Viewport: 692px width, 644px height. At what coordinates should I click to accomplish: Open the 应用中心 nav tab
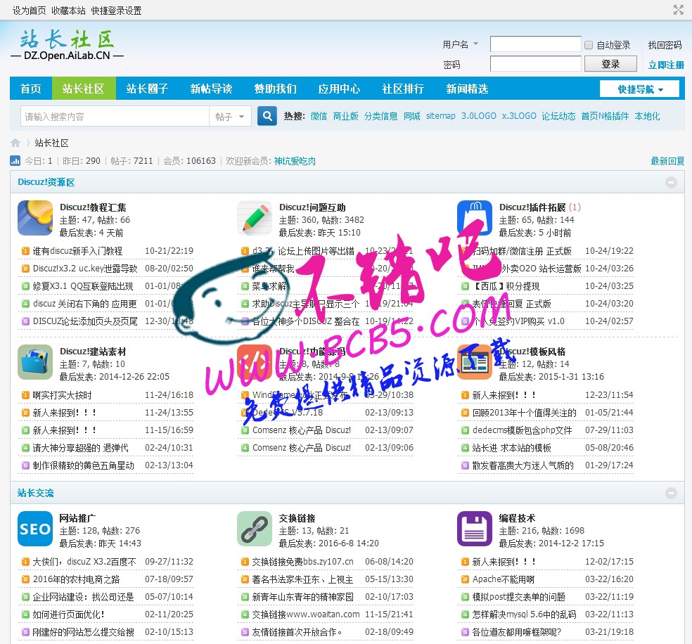[340, 89]
